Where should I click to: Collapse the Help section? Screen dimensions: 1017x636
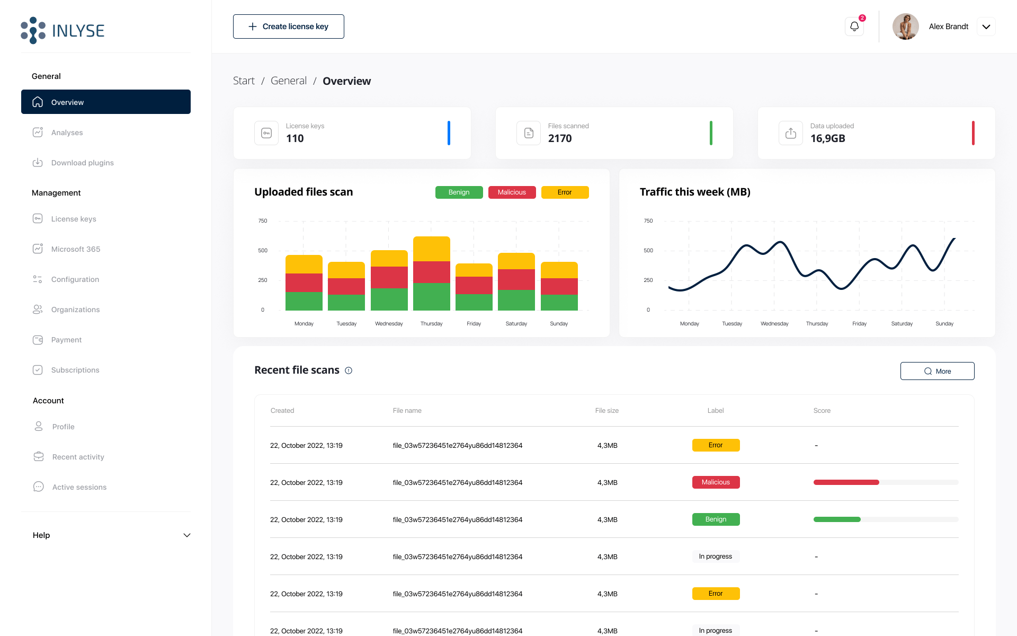coord(187,535)
